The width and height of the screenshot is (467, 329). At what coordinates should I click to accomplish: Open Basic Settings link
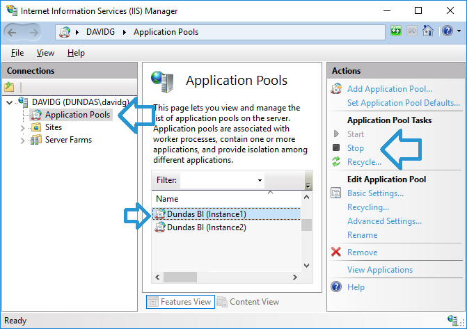(376, 193)
